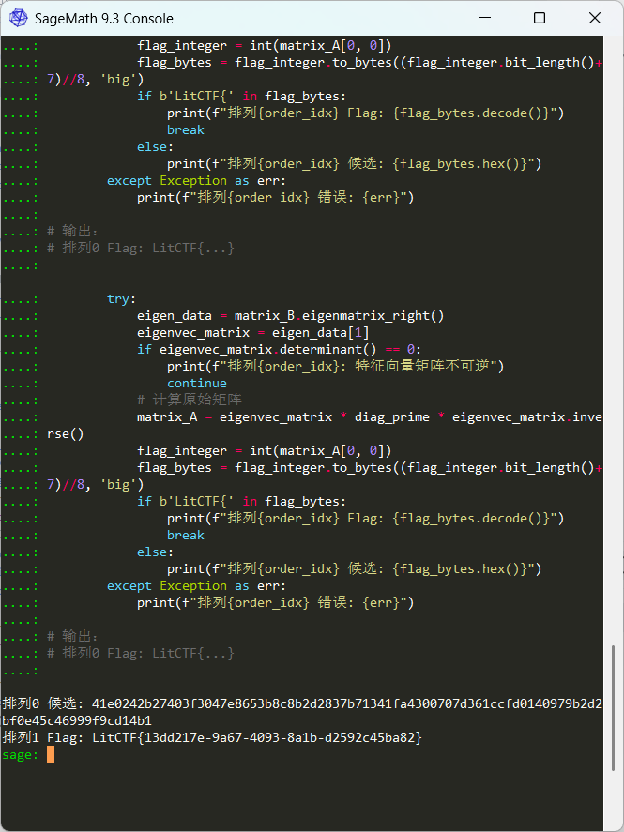Click the "continue" keyword

coord(197,383)
